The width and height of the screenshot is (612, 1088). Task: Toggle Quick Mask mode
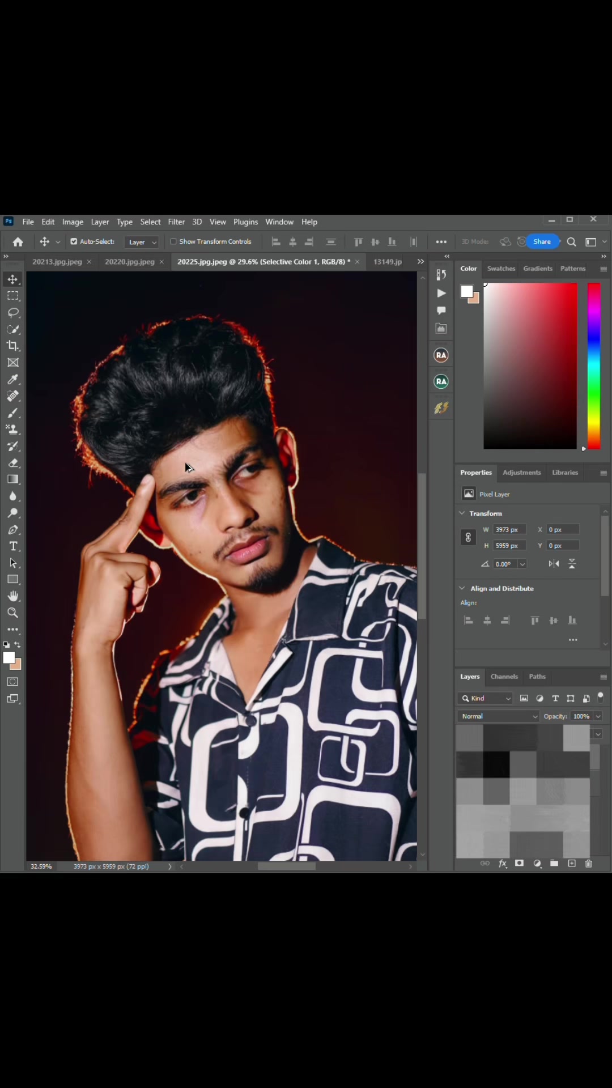(x=13, y=682)
